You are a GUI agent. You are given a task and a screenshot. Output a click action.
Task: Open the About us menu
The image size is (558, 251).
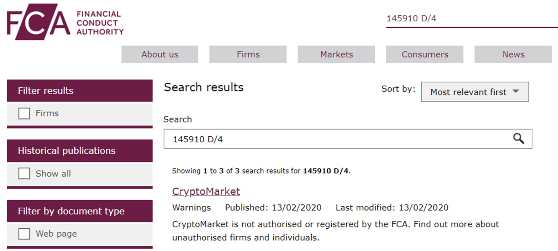[x=160, y=55]
